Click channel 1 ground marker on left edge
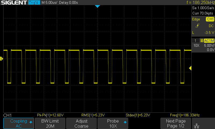 1,59
